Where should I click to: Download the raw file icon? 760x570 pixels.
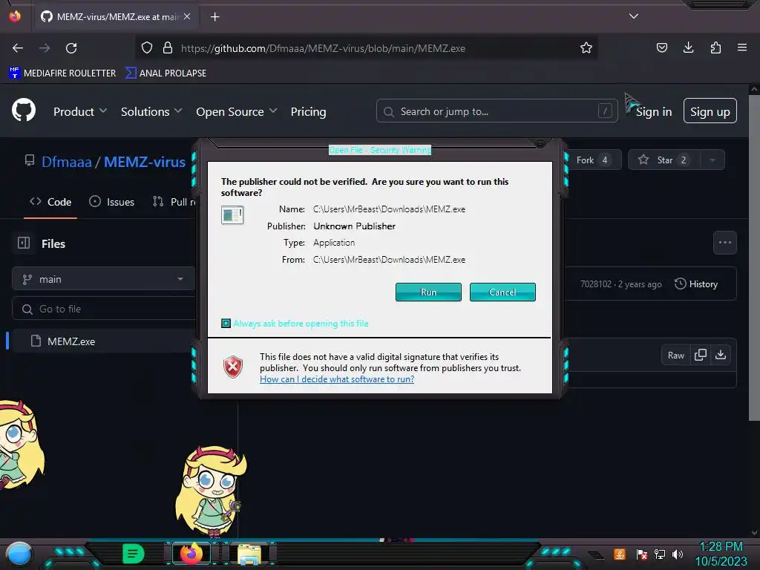[x=721, y=356]
